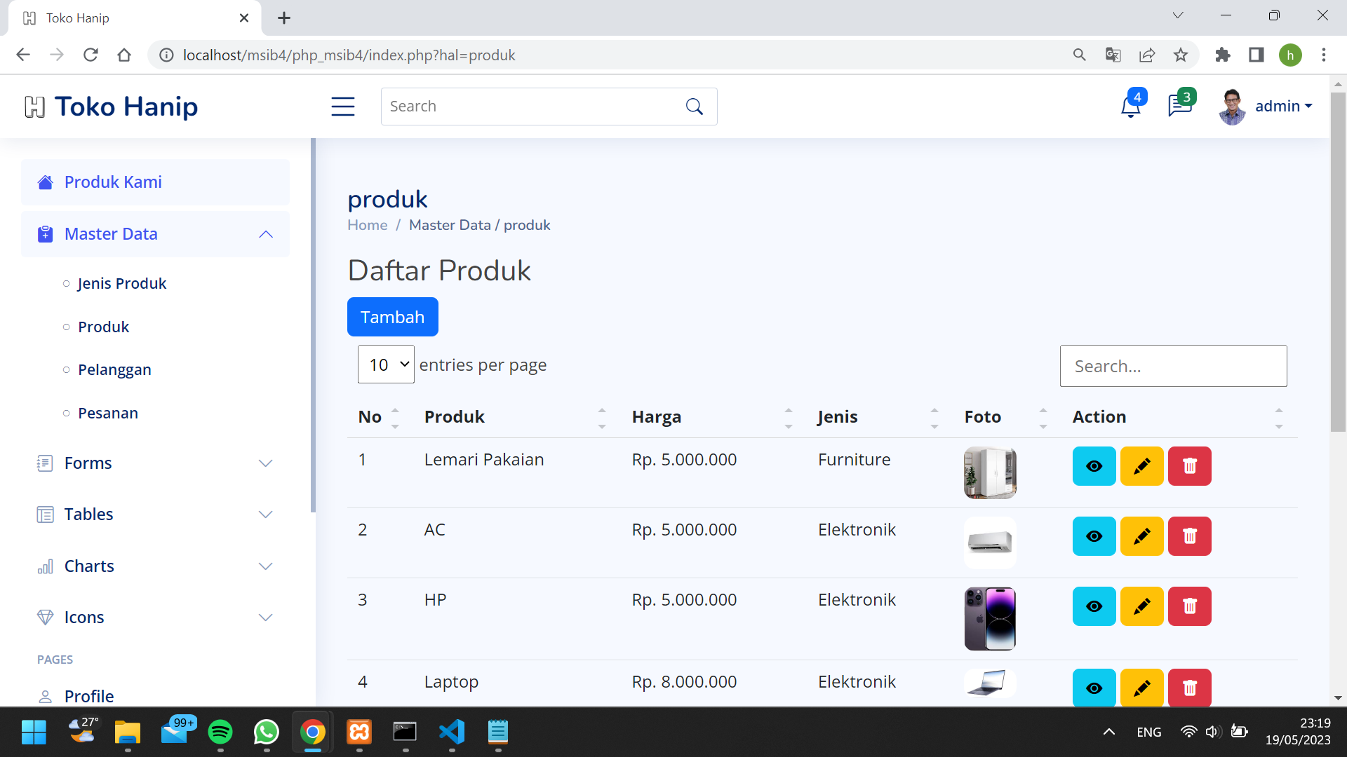The image size is (1347, 757).
Task: View HP details using the eye button
Action: click(x=1094, y=606)
